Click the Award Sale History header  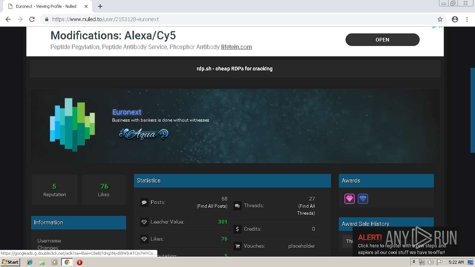(x=386, y=224)
